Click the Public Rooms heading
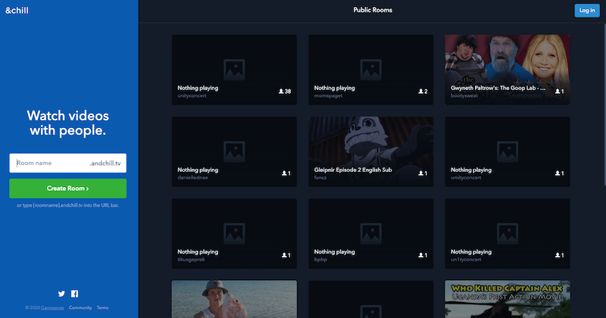This screenshot has height=318, width=606. click(x=373, y=10)
